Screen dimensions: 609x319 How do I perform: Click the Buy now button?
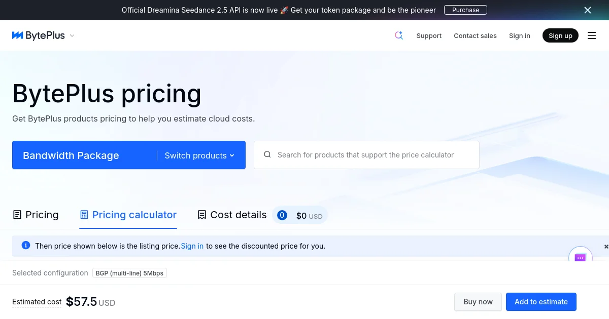tap(478, 302)
